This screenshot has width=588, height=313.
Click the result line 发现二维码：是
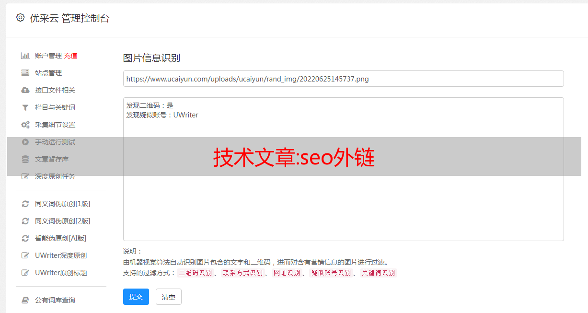[x=150, y=105]
